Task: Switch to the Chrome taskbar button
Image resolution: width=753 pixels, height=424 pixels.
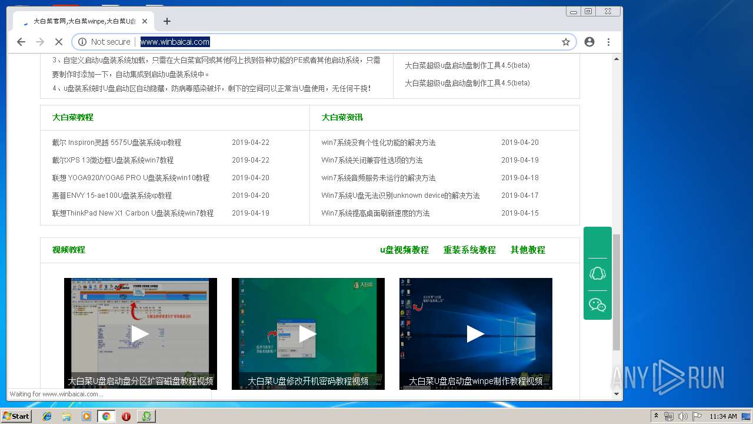Action: (x=106, y=416)
